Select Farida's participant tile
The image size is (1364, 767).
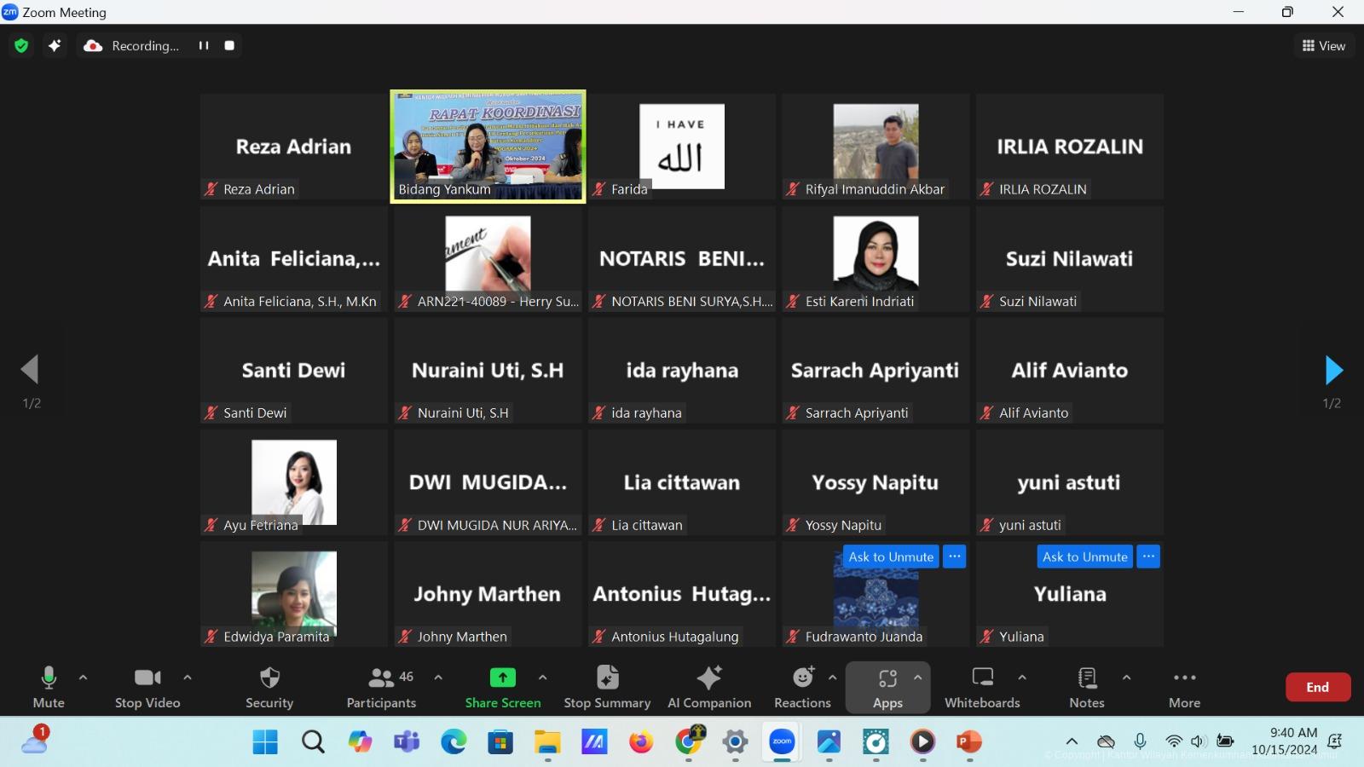pos(682,147)
